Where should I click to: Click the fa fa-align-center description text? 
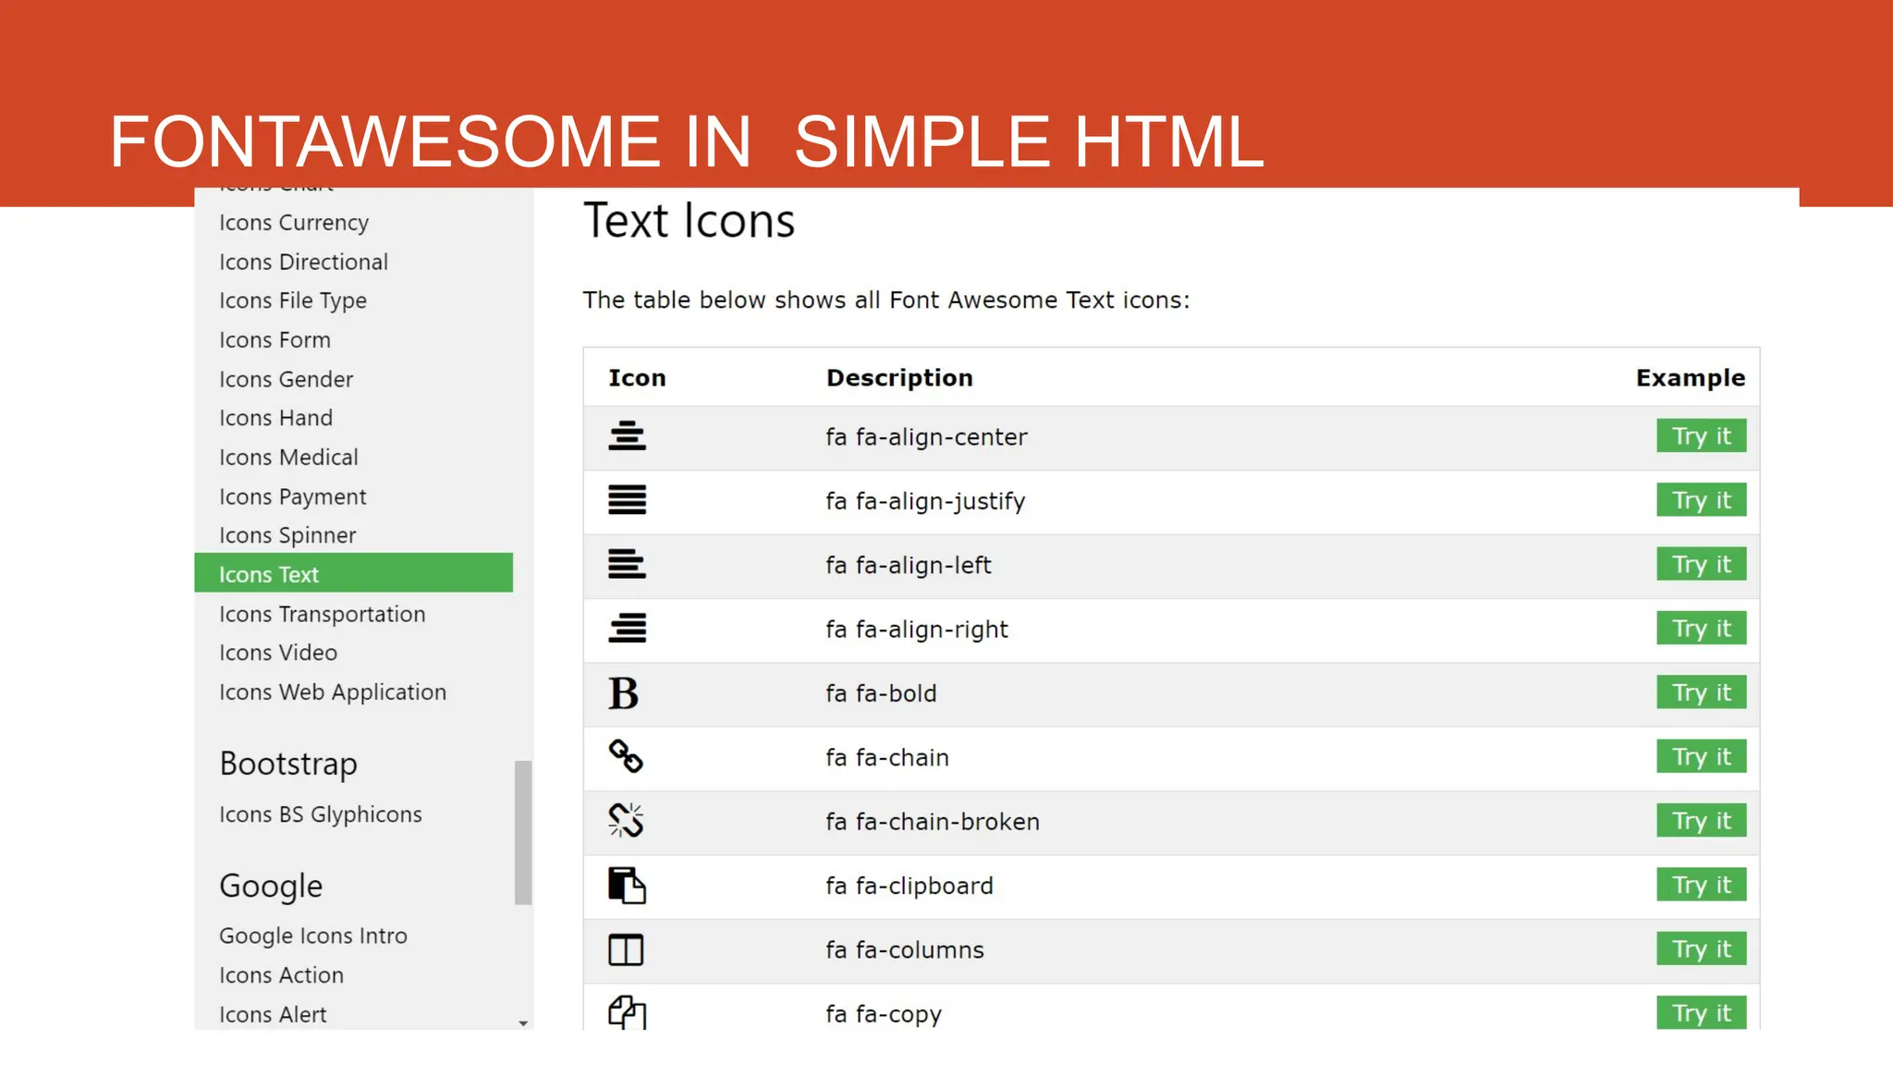[926, 436]
